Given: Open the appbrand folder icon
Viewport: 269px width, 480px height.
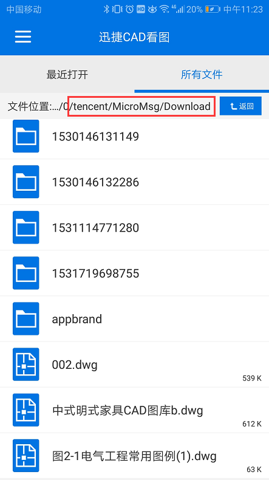Looking at the screenshot, I should pyautogui.click(x=26, y=318).
